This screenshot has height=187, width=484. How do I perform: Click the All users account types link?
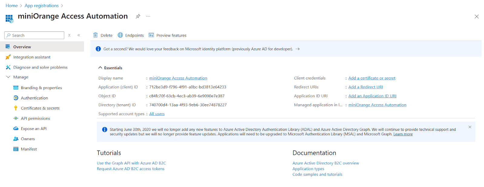(x=157, y=114)
